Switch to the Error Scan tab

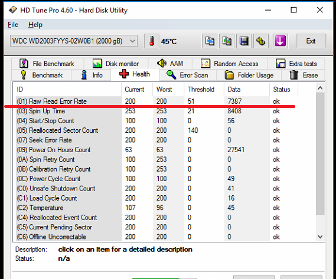point(188,75)
